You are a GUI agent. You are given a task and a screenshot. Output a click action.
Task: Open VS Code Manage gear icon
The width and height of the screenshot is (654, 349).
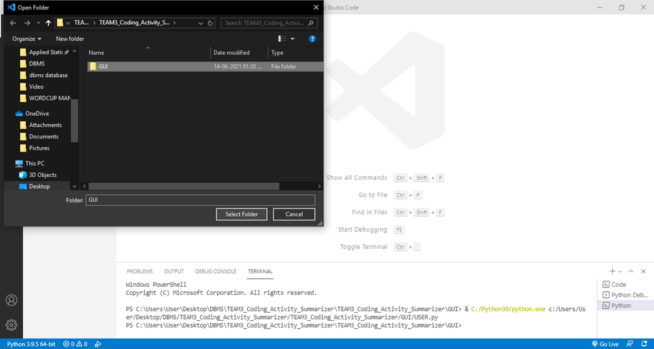[x=11, y=324]
